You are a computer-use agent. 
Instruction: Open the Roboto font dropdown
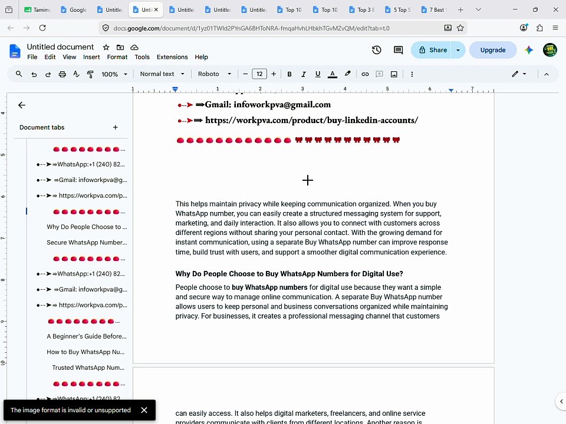click(215, 74)
